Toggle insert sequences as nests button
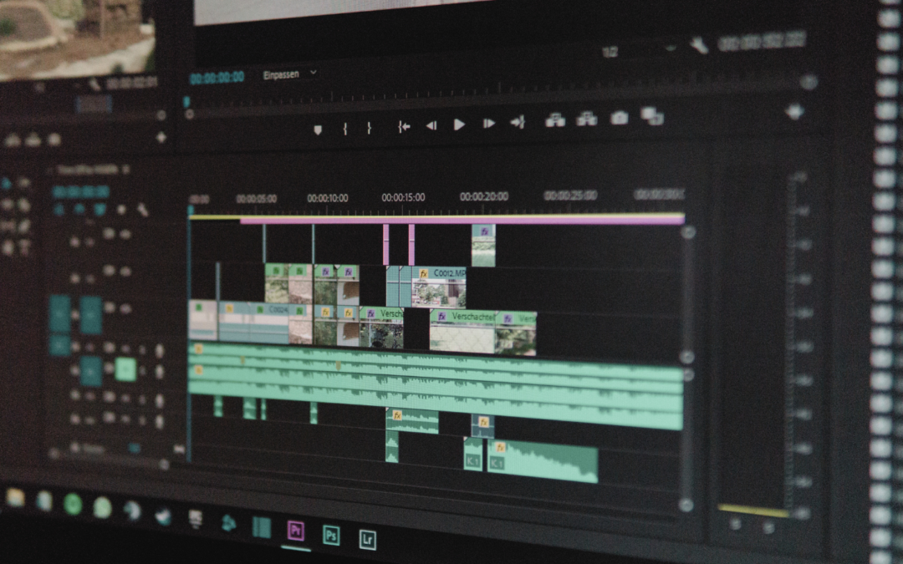The image size is (903, 564). coord(59,210)
